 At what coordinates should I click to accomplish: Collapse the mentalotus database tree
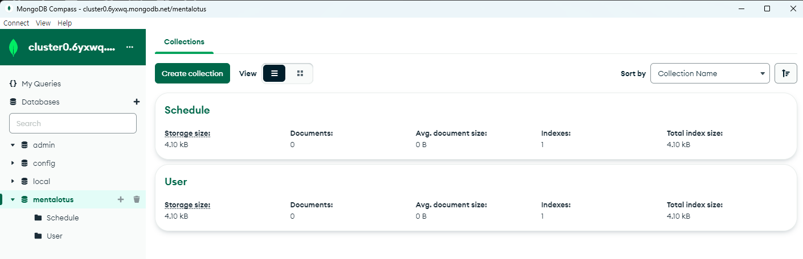[x=13, y=199]
